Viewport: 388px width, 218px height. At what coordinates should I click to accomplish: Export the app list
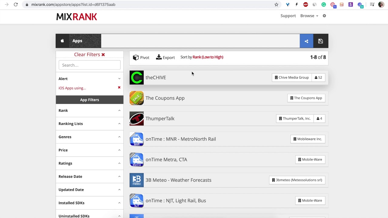(x=166, y=58)
